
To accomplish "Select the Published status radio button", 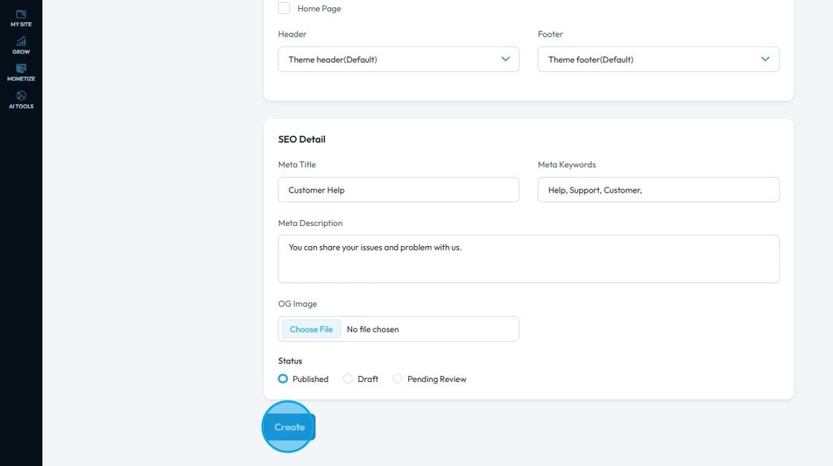I will click(x=283, y=378).
